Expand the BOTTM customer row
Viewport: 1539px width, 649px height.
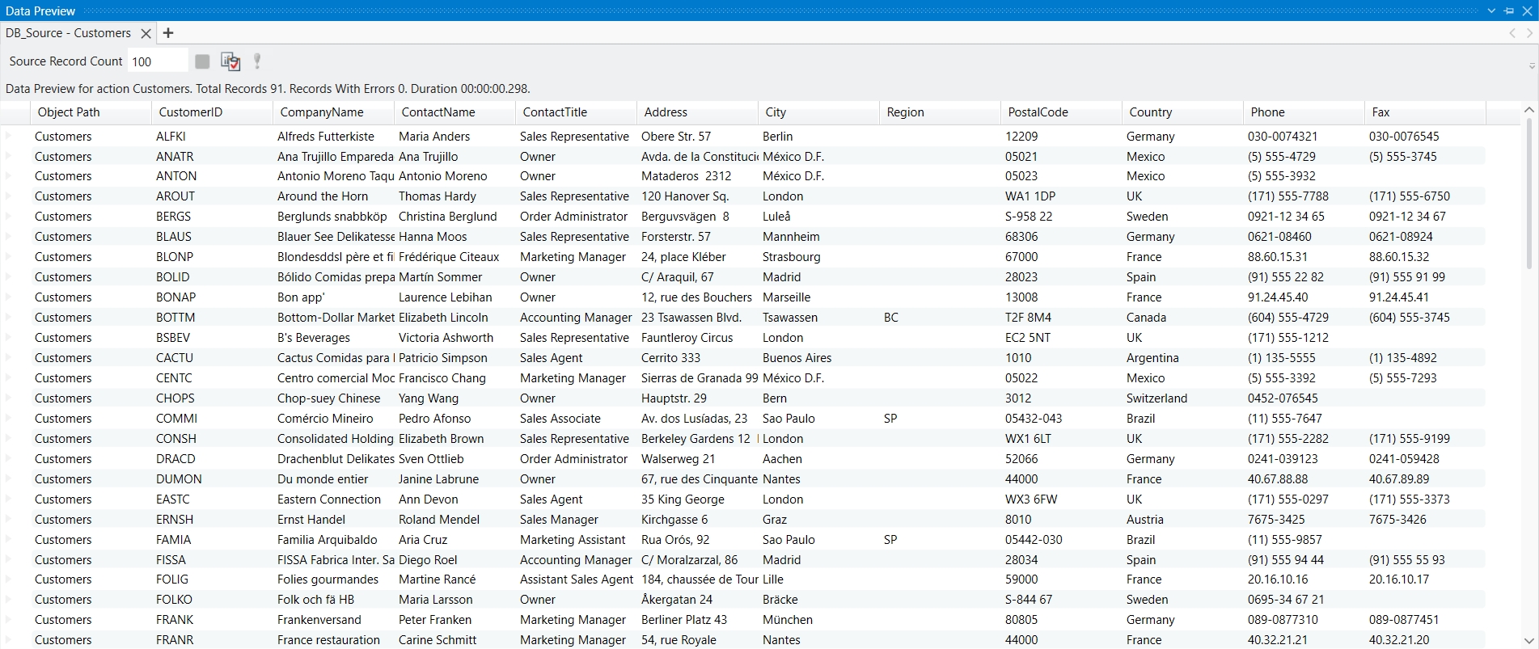pos(9,317)
